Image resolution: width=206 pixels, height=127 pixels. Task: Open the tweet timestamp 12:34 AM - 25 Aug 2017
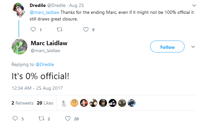click(x=37, y=88)
